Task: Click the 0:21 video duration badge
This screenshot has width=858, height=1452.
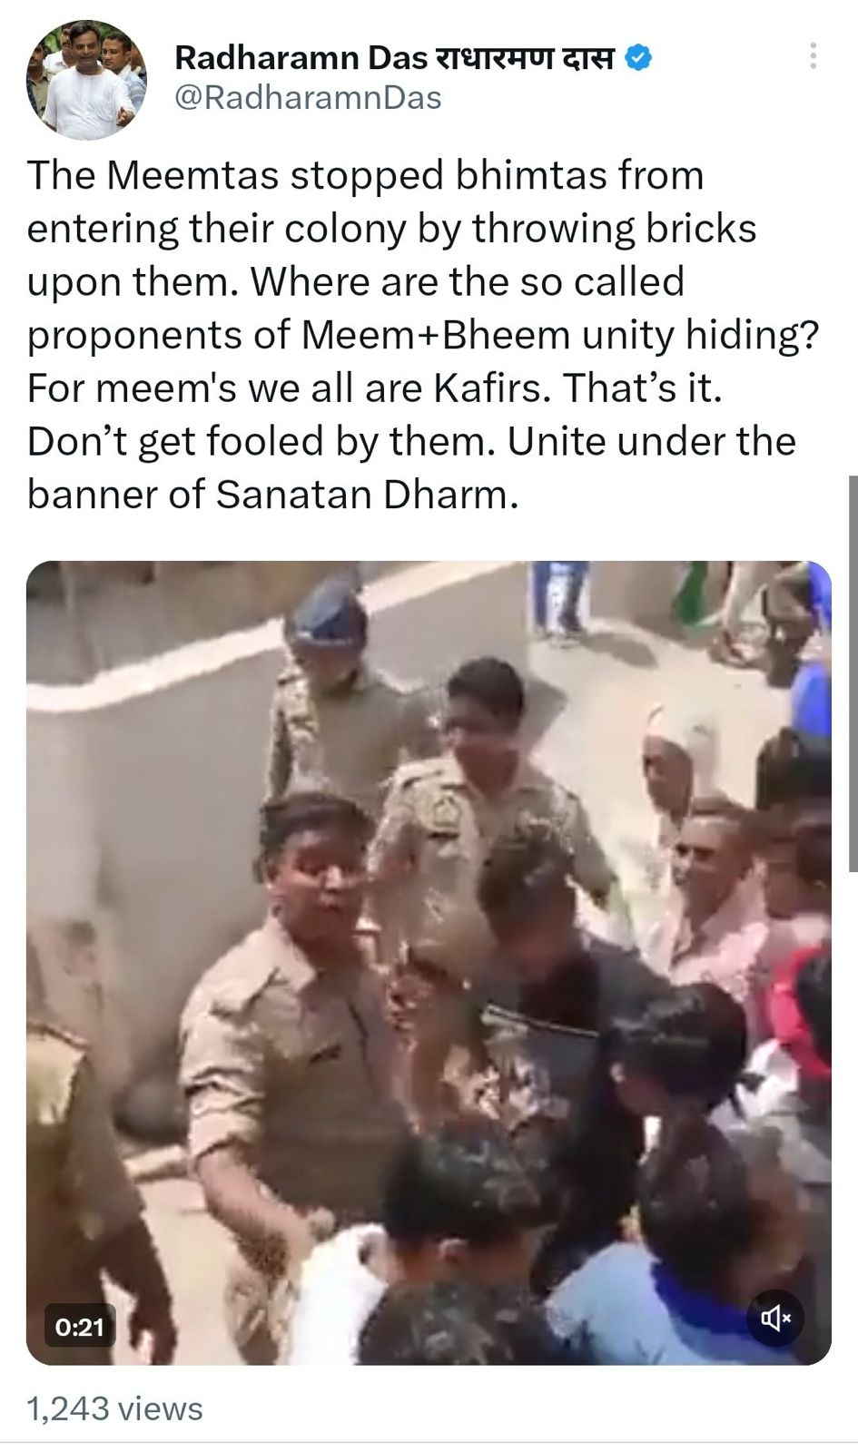Action: tap(80, 1327)
